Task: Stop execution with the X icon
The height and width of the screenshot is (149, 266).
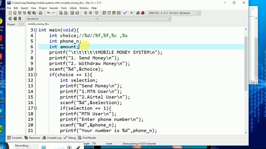Action: click(131, 13)
